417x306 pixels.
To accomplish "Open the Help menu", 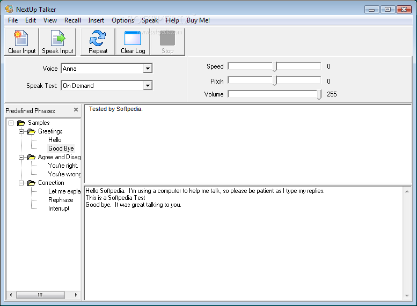I will pyautogui.click(x=172, y=20).
